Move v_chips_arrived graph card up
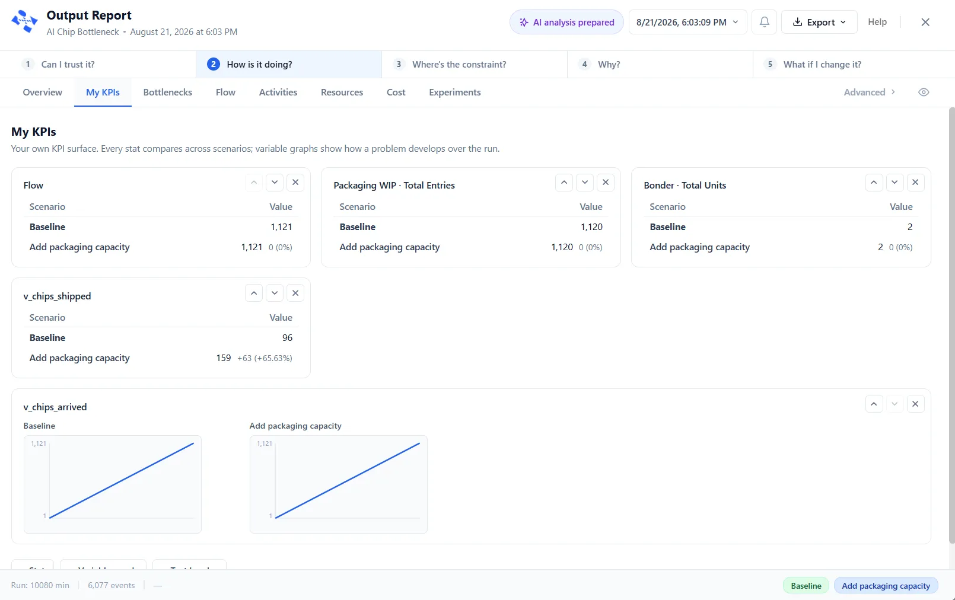 coord(874,404)
